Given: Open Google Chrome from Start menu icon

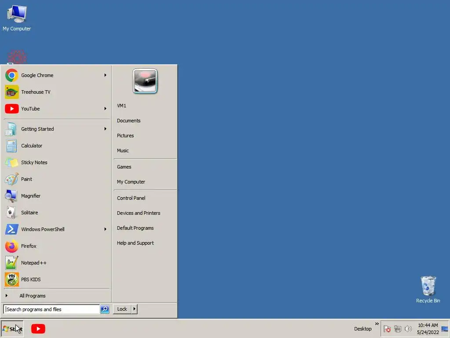Looking at the screenshot, I should click(11, 75).
